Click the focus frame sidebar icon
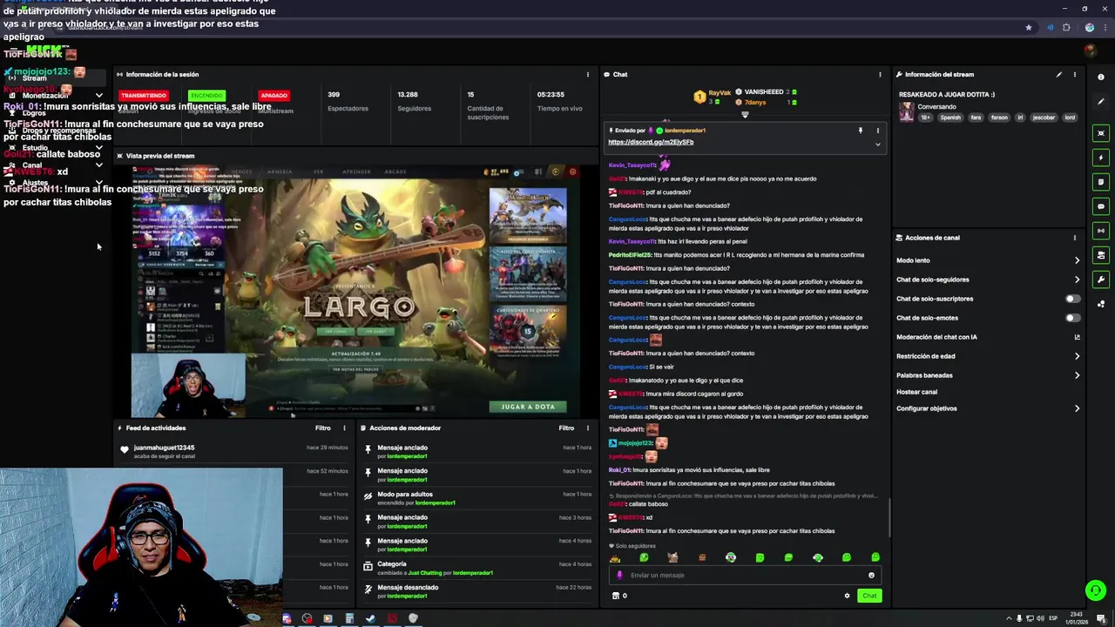This screenshot has height=627, width=1115. (x=1101, y=133)
